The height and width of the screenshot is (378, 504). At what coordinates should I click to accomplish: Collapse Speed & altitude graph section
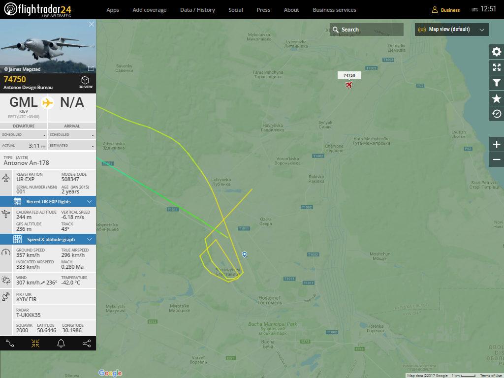[48, 240]
